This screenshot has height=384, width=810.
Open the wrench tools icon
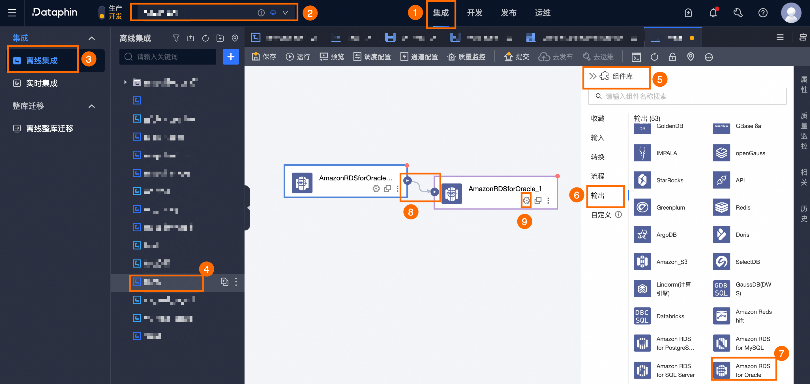pyautogui.click(x=738, y=13)
